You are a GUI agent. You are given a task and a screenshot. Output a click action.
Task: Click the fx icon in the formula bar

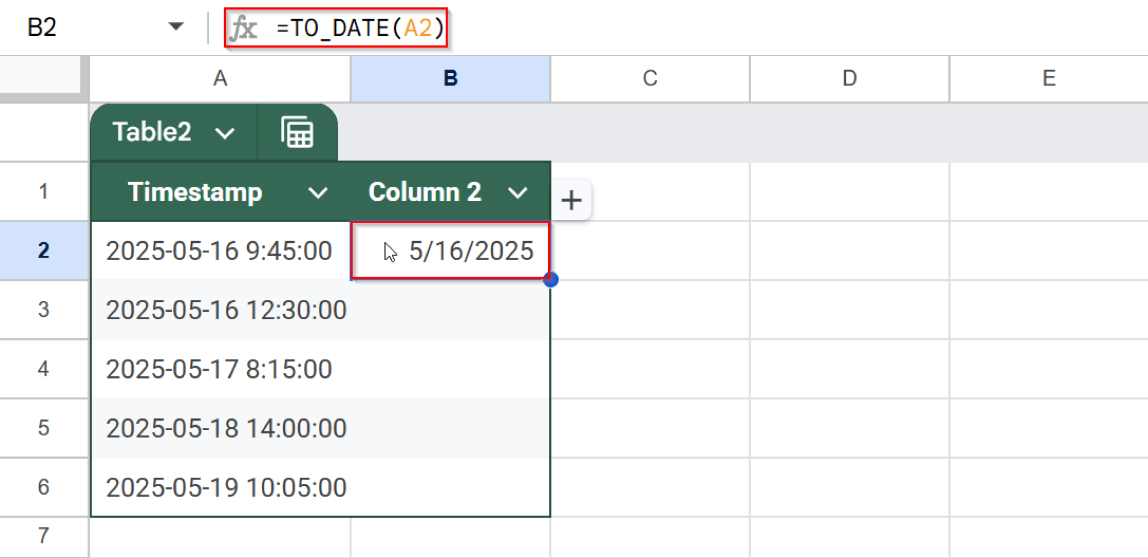[247, 28]
